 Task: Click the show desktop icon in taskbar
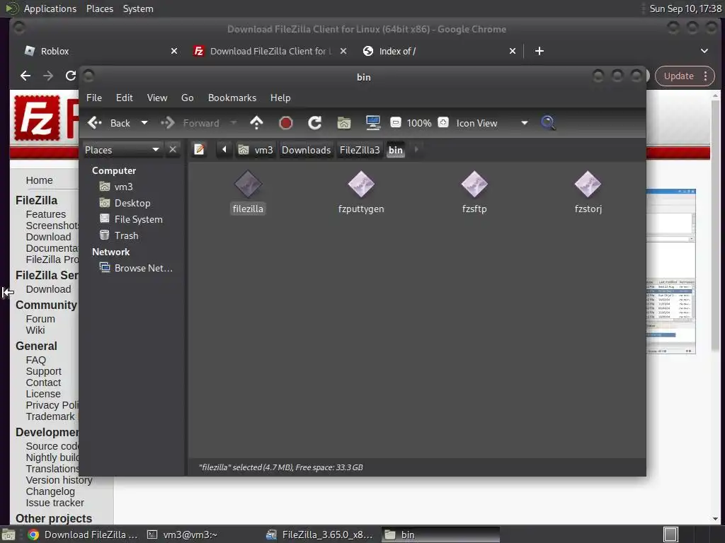click(x=8, y=535)
